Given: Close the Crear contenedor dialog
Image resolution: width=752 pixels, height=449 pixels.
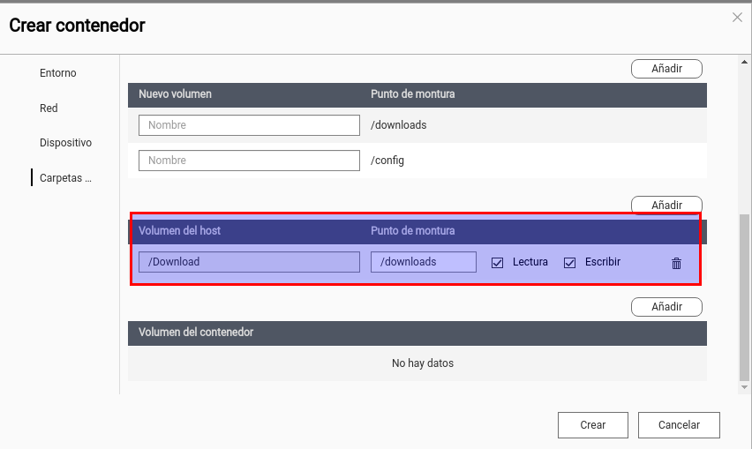Looking at the screenshot, I should click(737, 18).
